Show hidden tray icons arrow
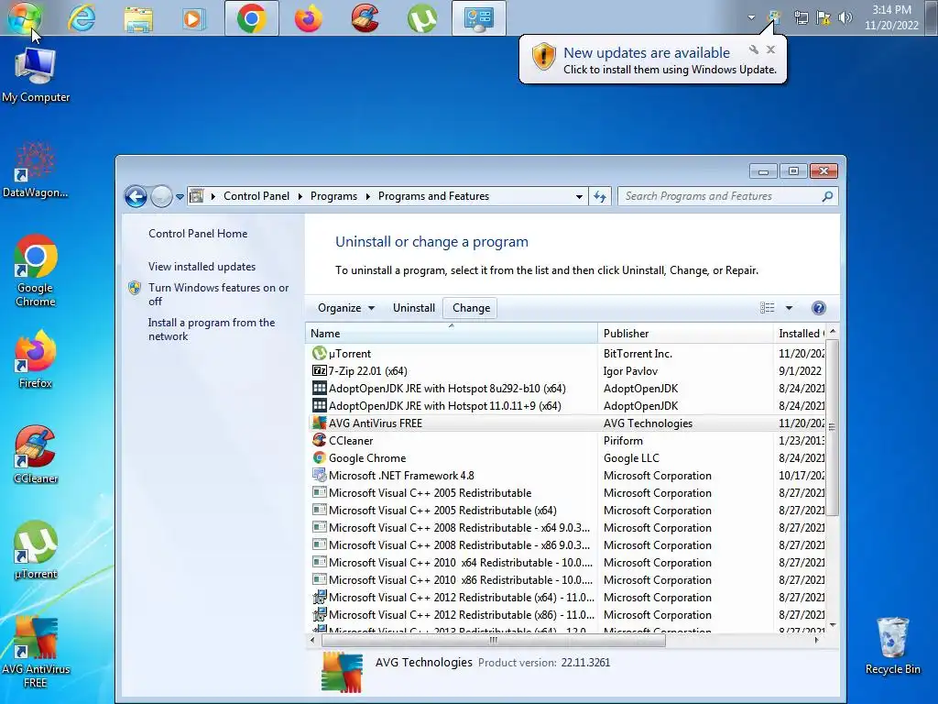The height and width of the screenshot is (704, 938). coord(751,17)
